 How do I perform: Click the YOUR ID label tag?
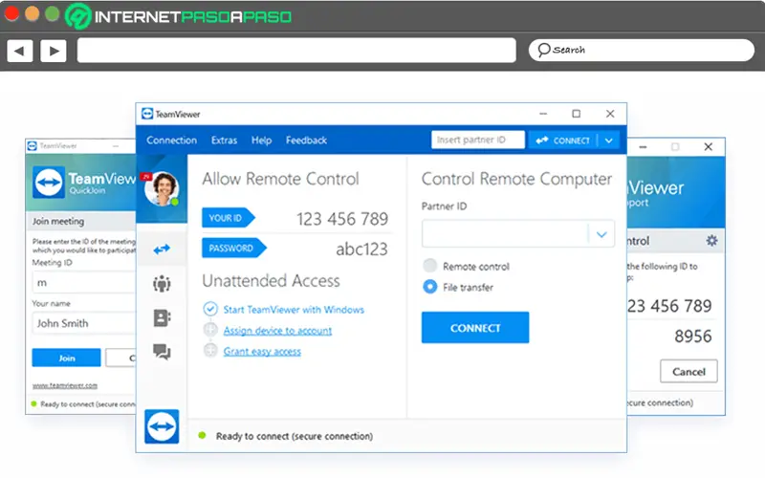tap(228, 218)
